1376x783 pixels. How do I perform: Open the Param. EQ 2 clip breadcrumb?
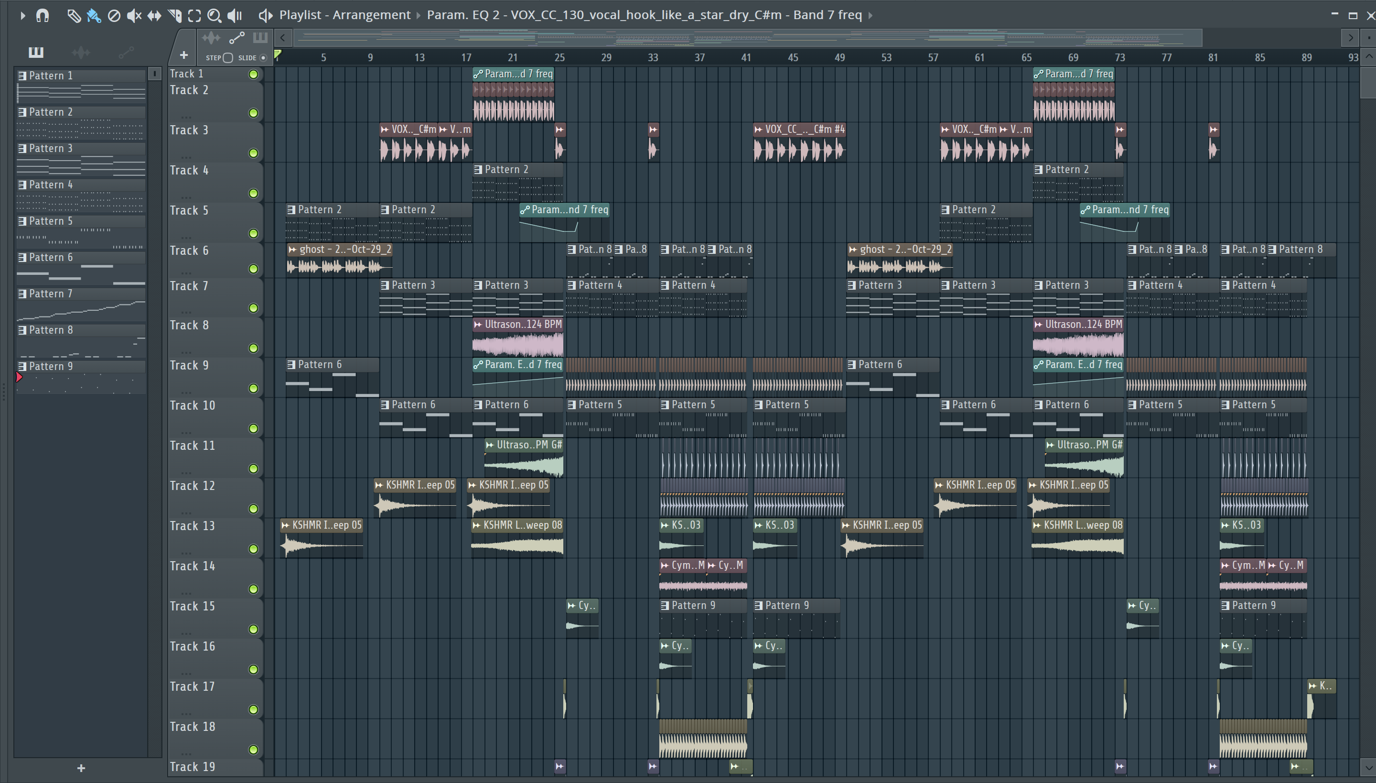[644, 15]
